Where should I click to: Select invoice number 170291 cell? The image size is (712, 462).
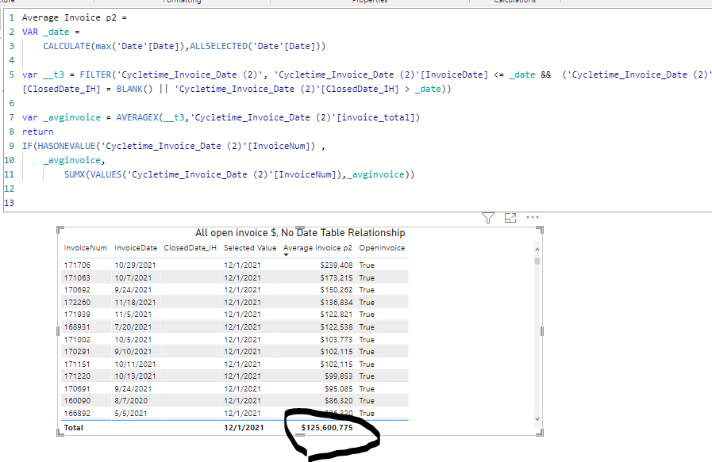point(77,351)
